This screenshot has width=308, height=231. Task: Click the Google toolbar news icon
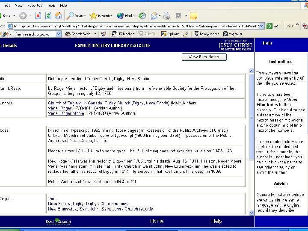coord(104,34)
